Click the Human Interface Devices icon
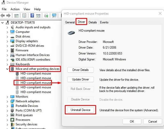 [12, 55]
